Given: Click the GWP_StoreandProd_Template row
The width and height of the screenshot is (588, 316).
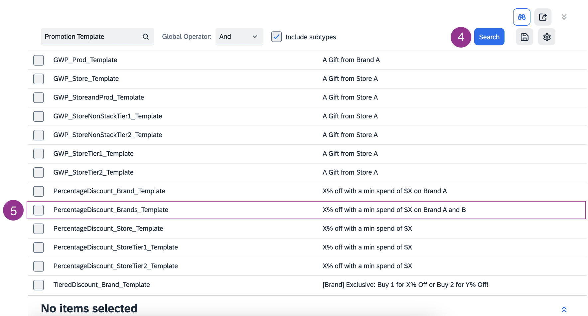Looking at the screenshot, I should (x=98, y=97).
